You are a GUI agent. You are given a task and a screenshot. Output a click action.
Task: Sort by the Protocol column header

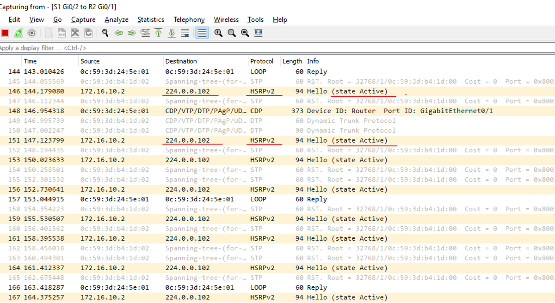(264, 61)
